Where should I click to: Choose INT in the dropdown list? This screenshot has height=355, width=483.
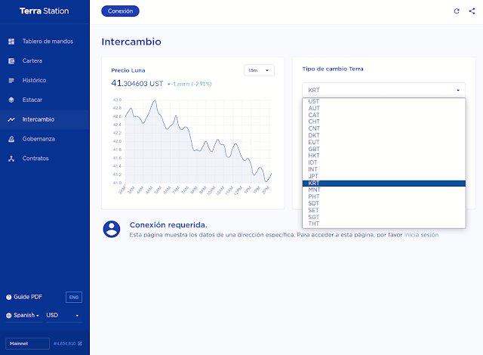(x=384, y=169)
